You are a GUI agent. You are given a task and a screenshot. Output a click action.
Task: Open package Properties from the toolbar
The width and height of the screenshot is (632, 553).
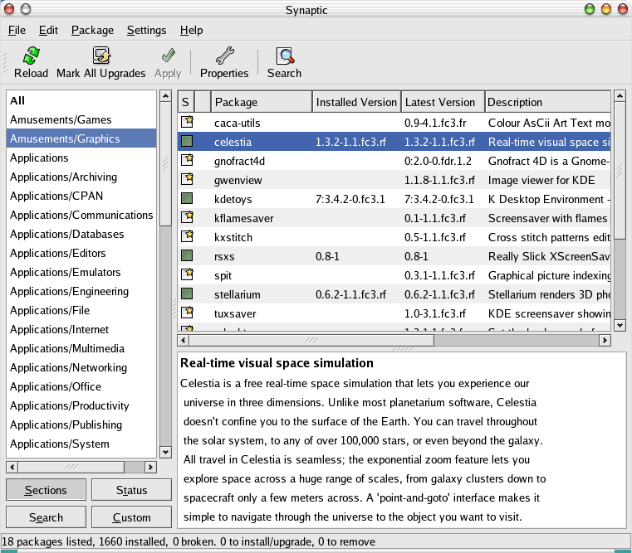pyautogui.click(x=224, y=56)
